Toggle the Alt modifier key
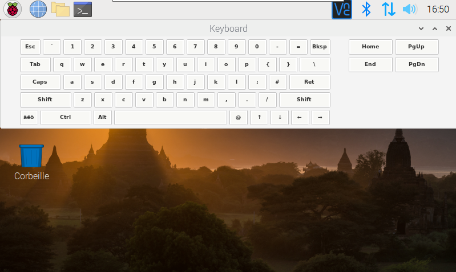The image size is (456, 272). [x=103, y=117]
